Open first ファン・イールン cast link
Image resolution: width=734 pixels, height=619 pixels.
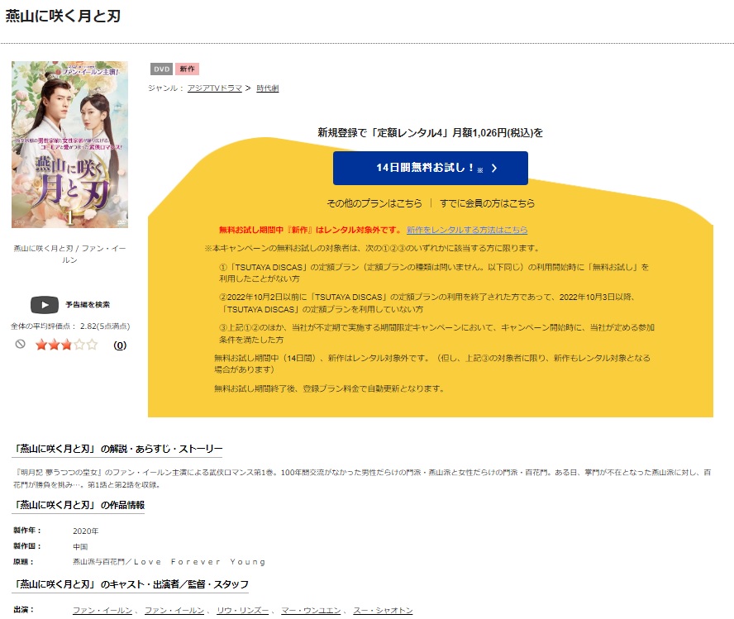102,610
